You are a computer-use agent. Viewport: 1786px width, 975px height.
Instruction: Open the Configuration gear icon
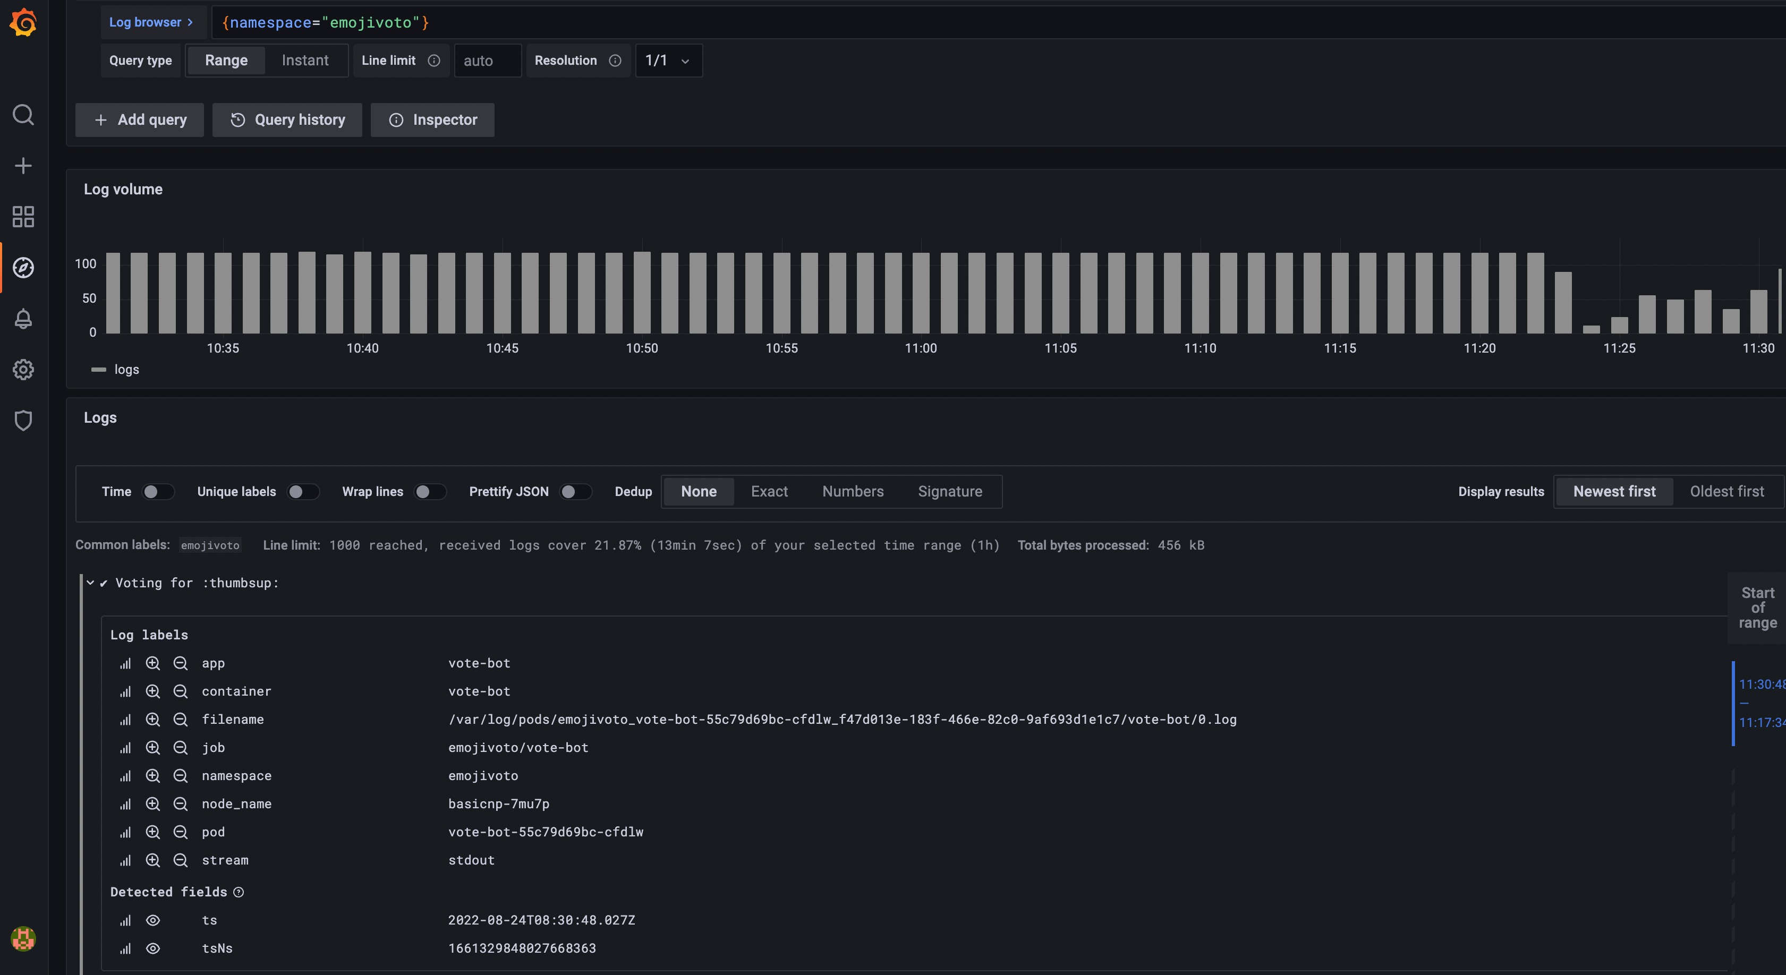click(x=23, y=370)
